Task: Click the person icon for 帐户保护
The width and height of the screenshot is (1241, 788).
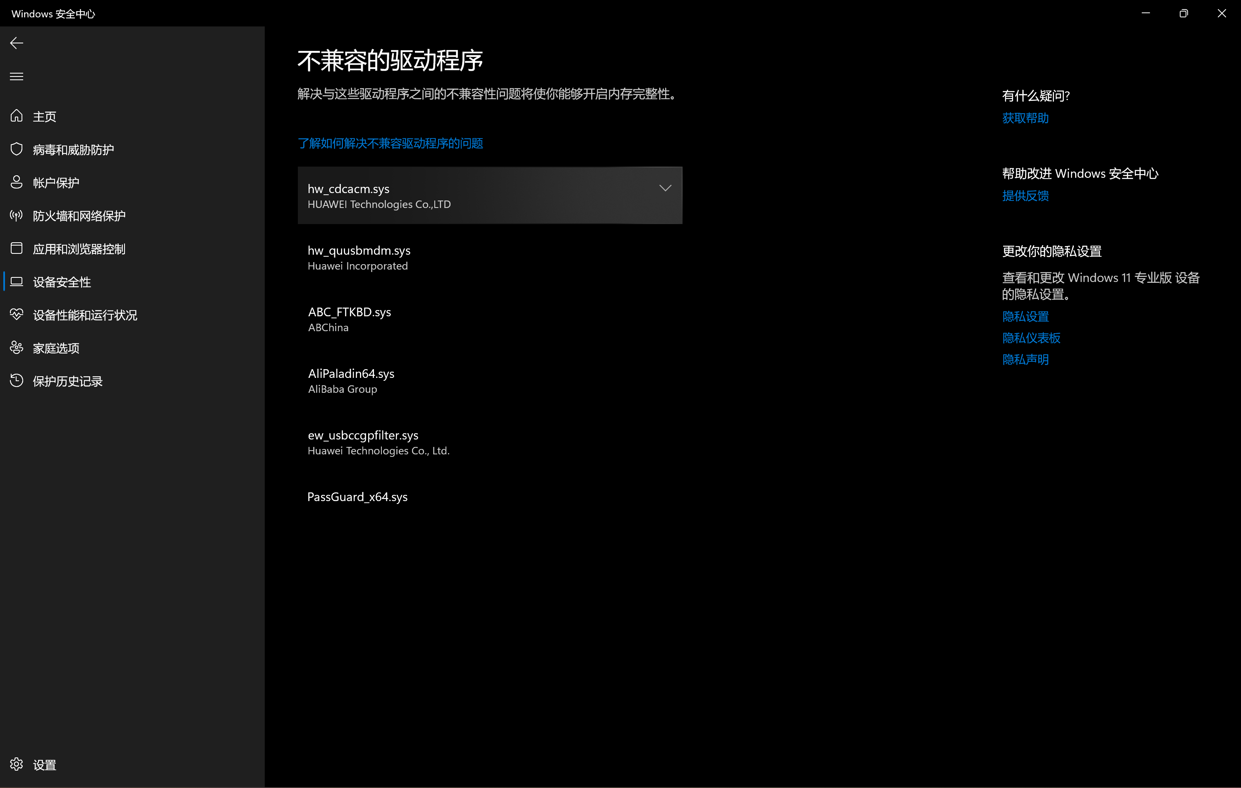Action: click(17, 182)
